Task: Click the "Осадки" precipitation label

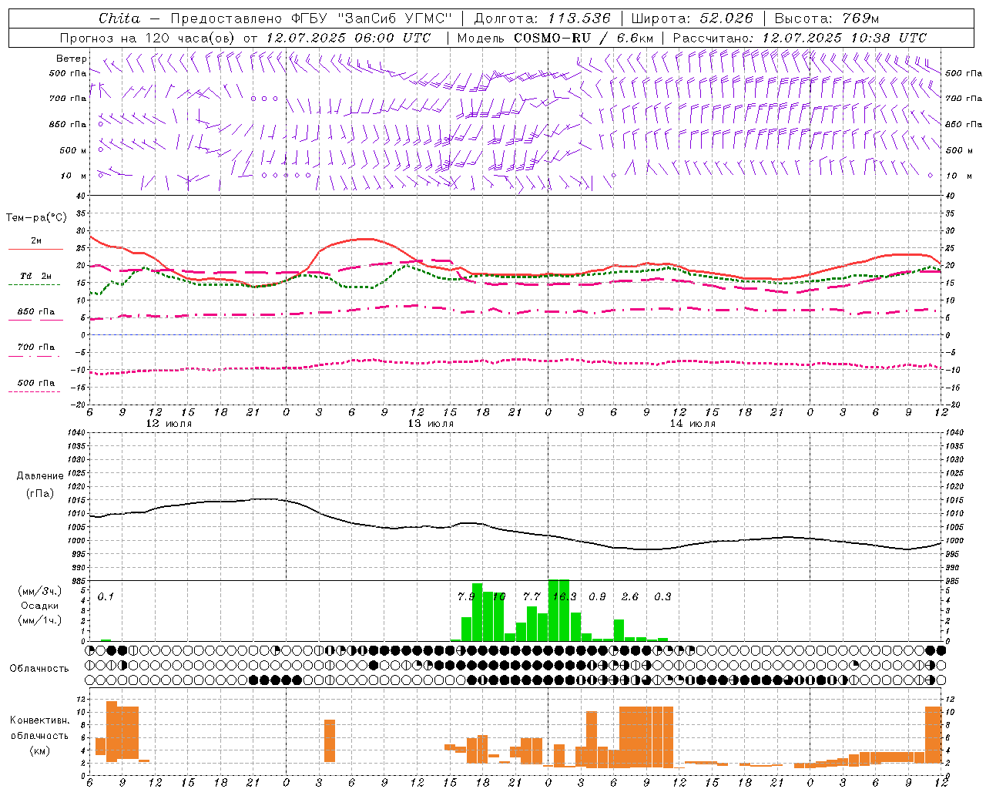Action: click(39, 606)
